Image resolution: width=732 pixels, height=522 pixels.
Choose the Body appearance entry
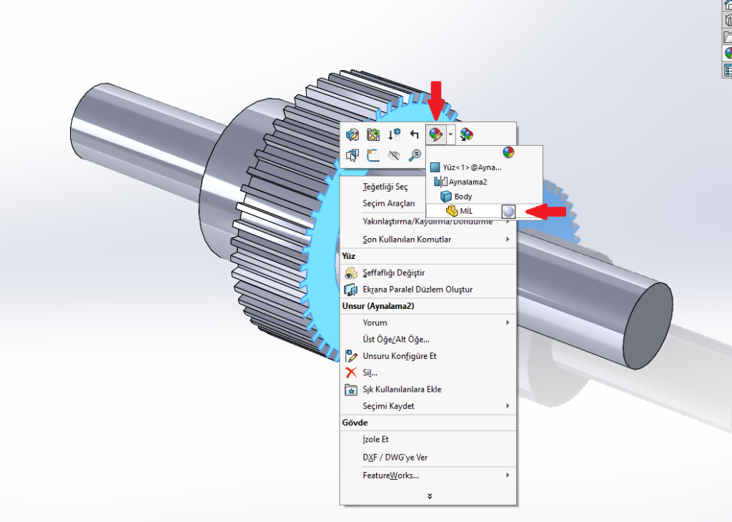point(463,196)
